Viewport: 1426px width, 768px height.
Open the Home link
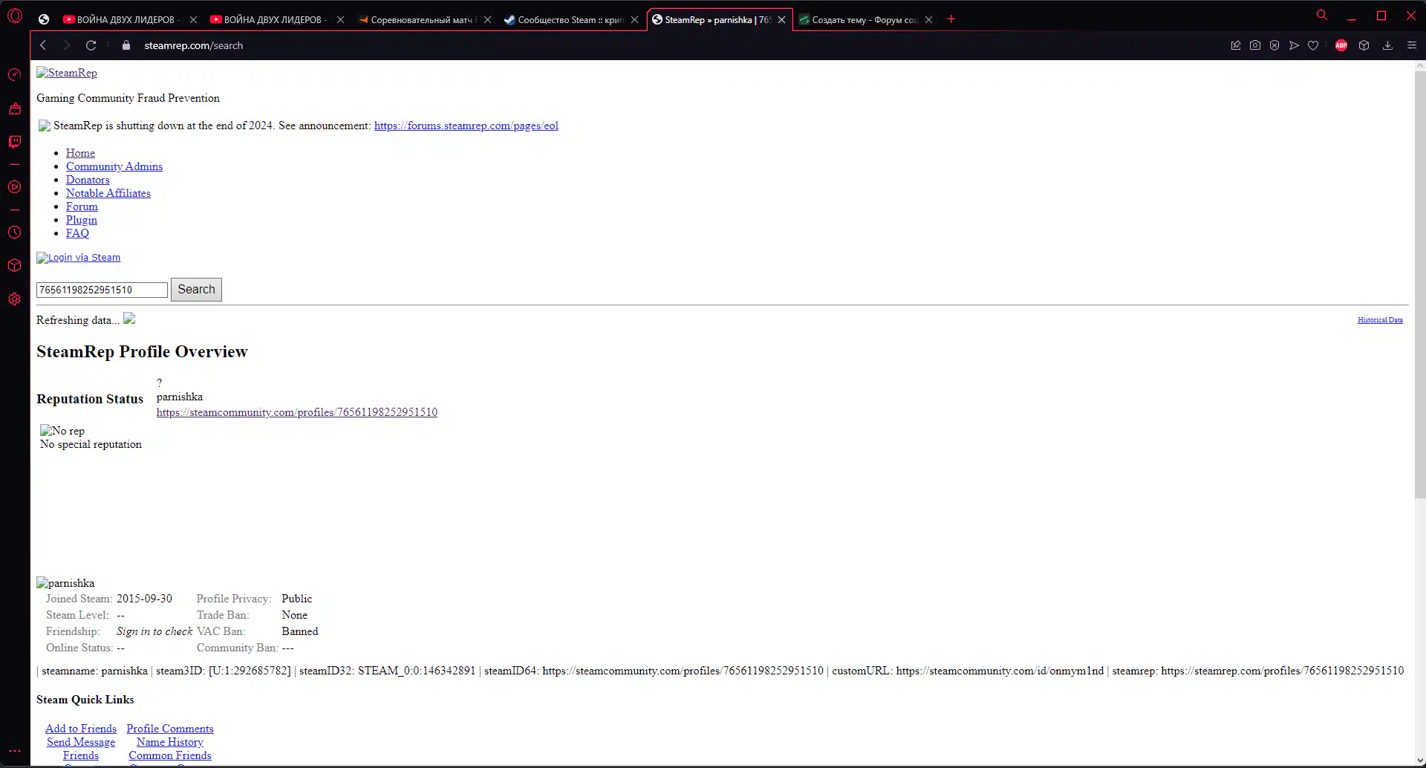80,153
